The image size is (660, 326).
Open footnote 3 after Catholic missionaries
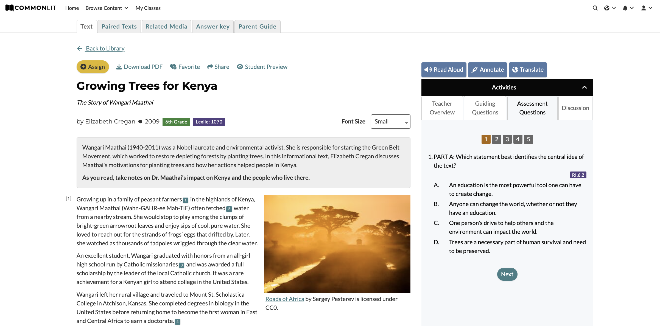pyautogui.click(x=181, y=265)
